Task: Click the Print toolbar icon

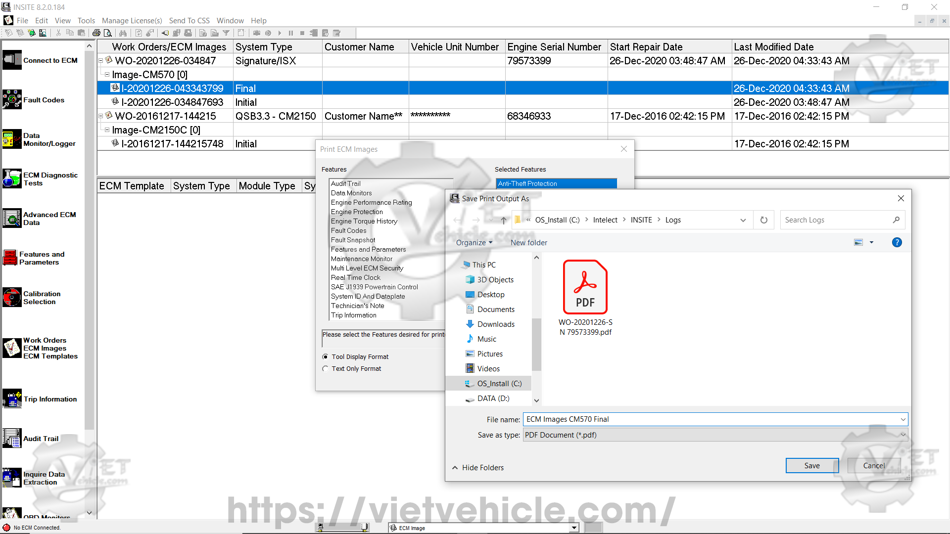Action: pos(96,33)
